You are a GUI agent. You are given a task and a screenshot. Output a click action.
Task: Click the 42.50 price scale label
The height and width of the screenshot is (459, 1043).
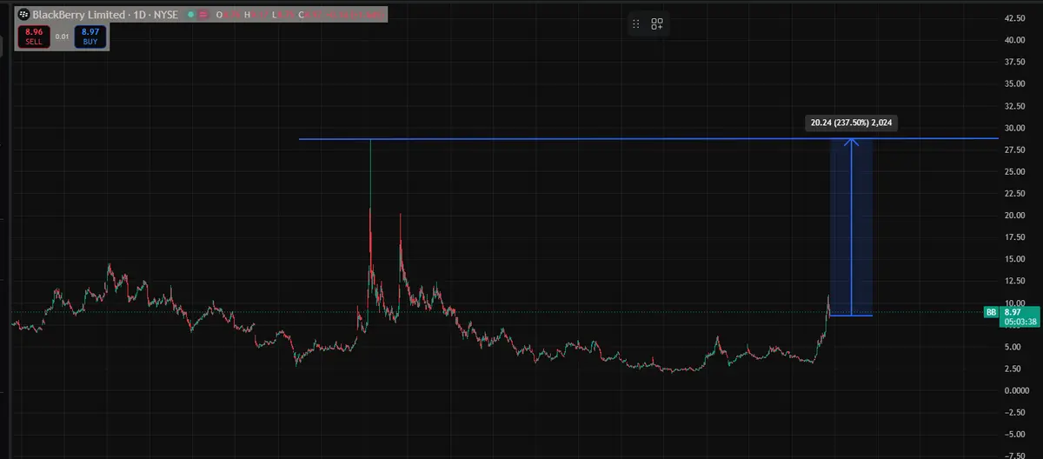[1015, 18]
